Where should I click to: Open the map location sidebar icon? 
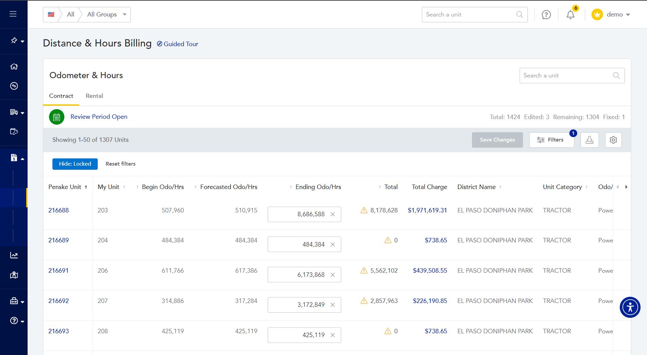pos(14,275)
